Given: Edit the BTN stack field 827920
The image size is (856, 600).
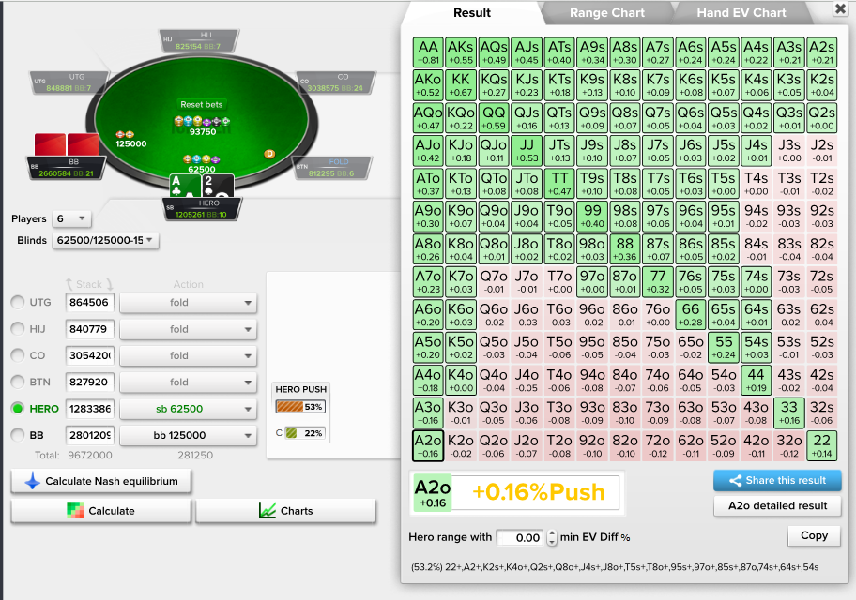Looking at the screenshot, I should pyautogui.click(x=89, y=382).
